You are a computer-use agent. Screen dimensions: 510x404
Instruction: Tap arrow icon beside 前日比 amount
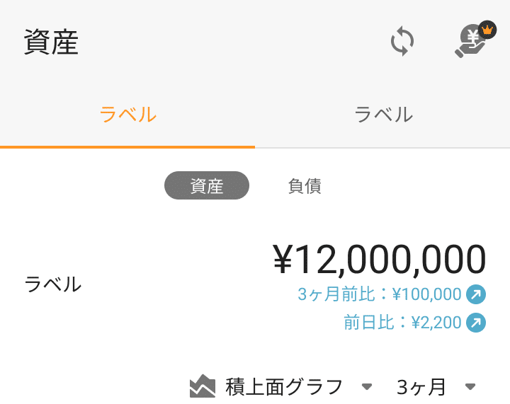tap(475, 323)
